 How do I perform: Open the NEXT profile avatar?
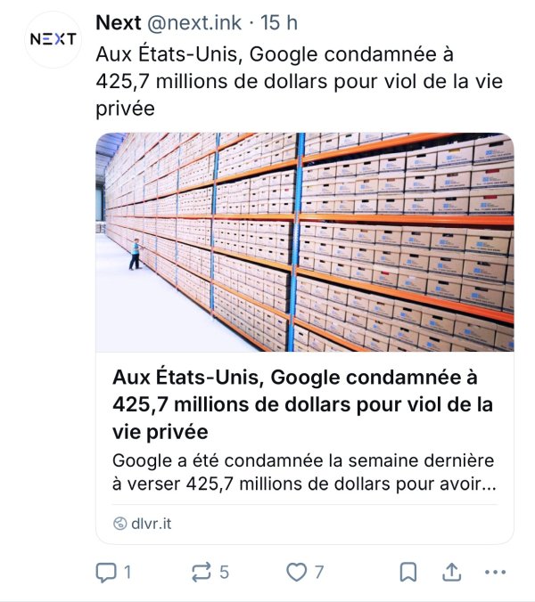(x=53, y=40)
